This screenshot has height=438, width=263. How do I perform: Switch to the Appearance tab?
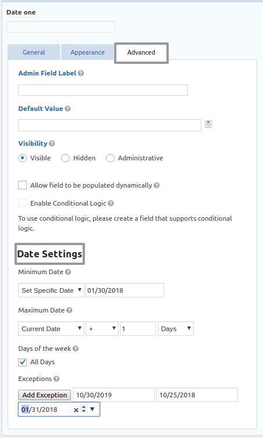point(87,52)
